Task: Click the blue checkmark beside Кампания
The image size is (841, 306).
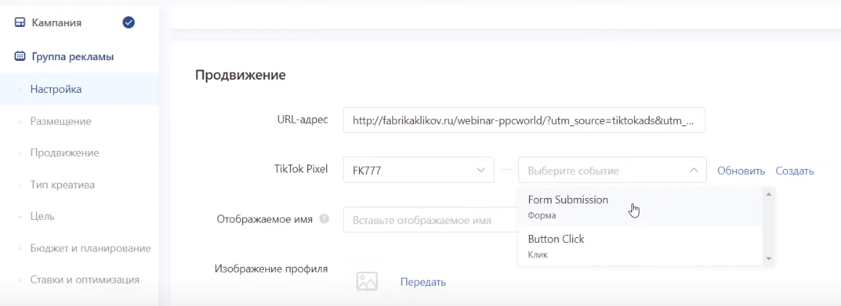Action: point(129,22)
